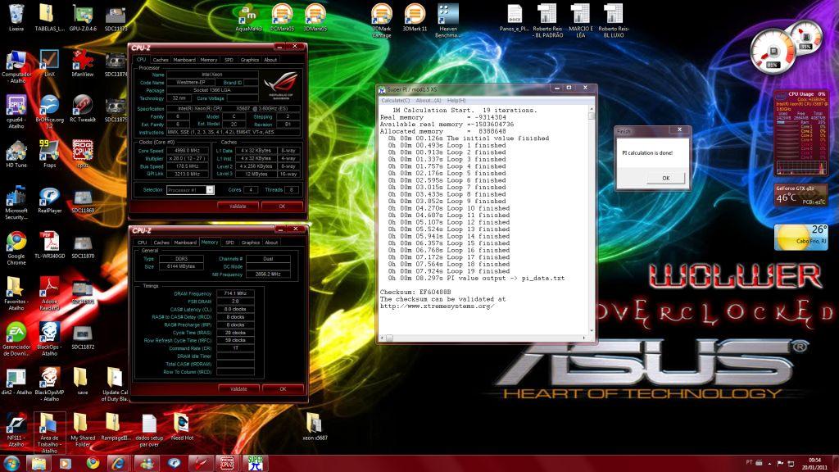Screen dimensions: 839x472
Task: Click the Core Speed 4998.0 MHz value
Action: tap(187, 151)
